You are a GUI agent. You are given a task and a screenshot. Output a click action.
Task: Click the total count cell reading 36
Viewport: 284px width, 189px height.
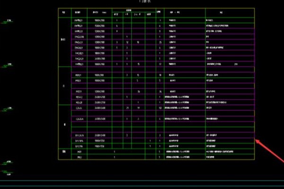160,92
